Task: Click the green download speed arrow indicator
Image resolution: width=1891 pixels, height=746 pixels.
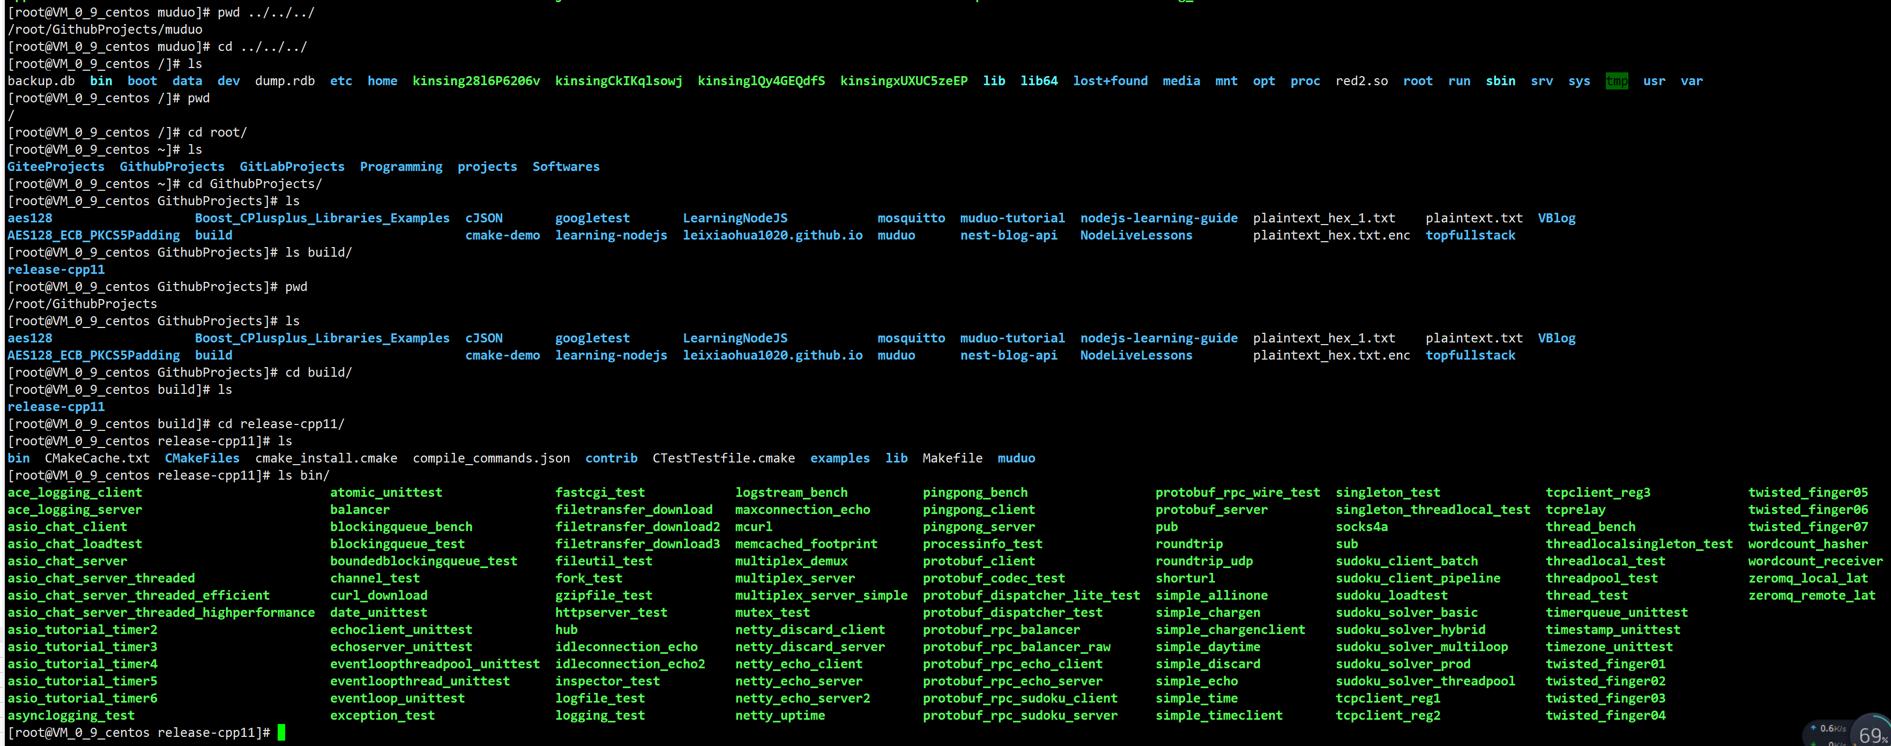Action: (1813, 744)
